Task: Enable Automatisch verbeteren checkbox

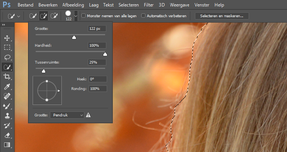Action: click(143, 16)
